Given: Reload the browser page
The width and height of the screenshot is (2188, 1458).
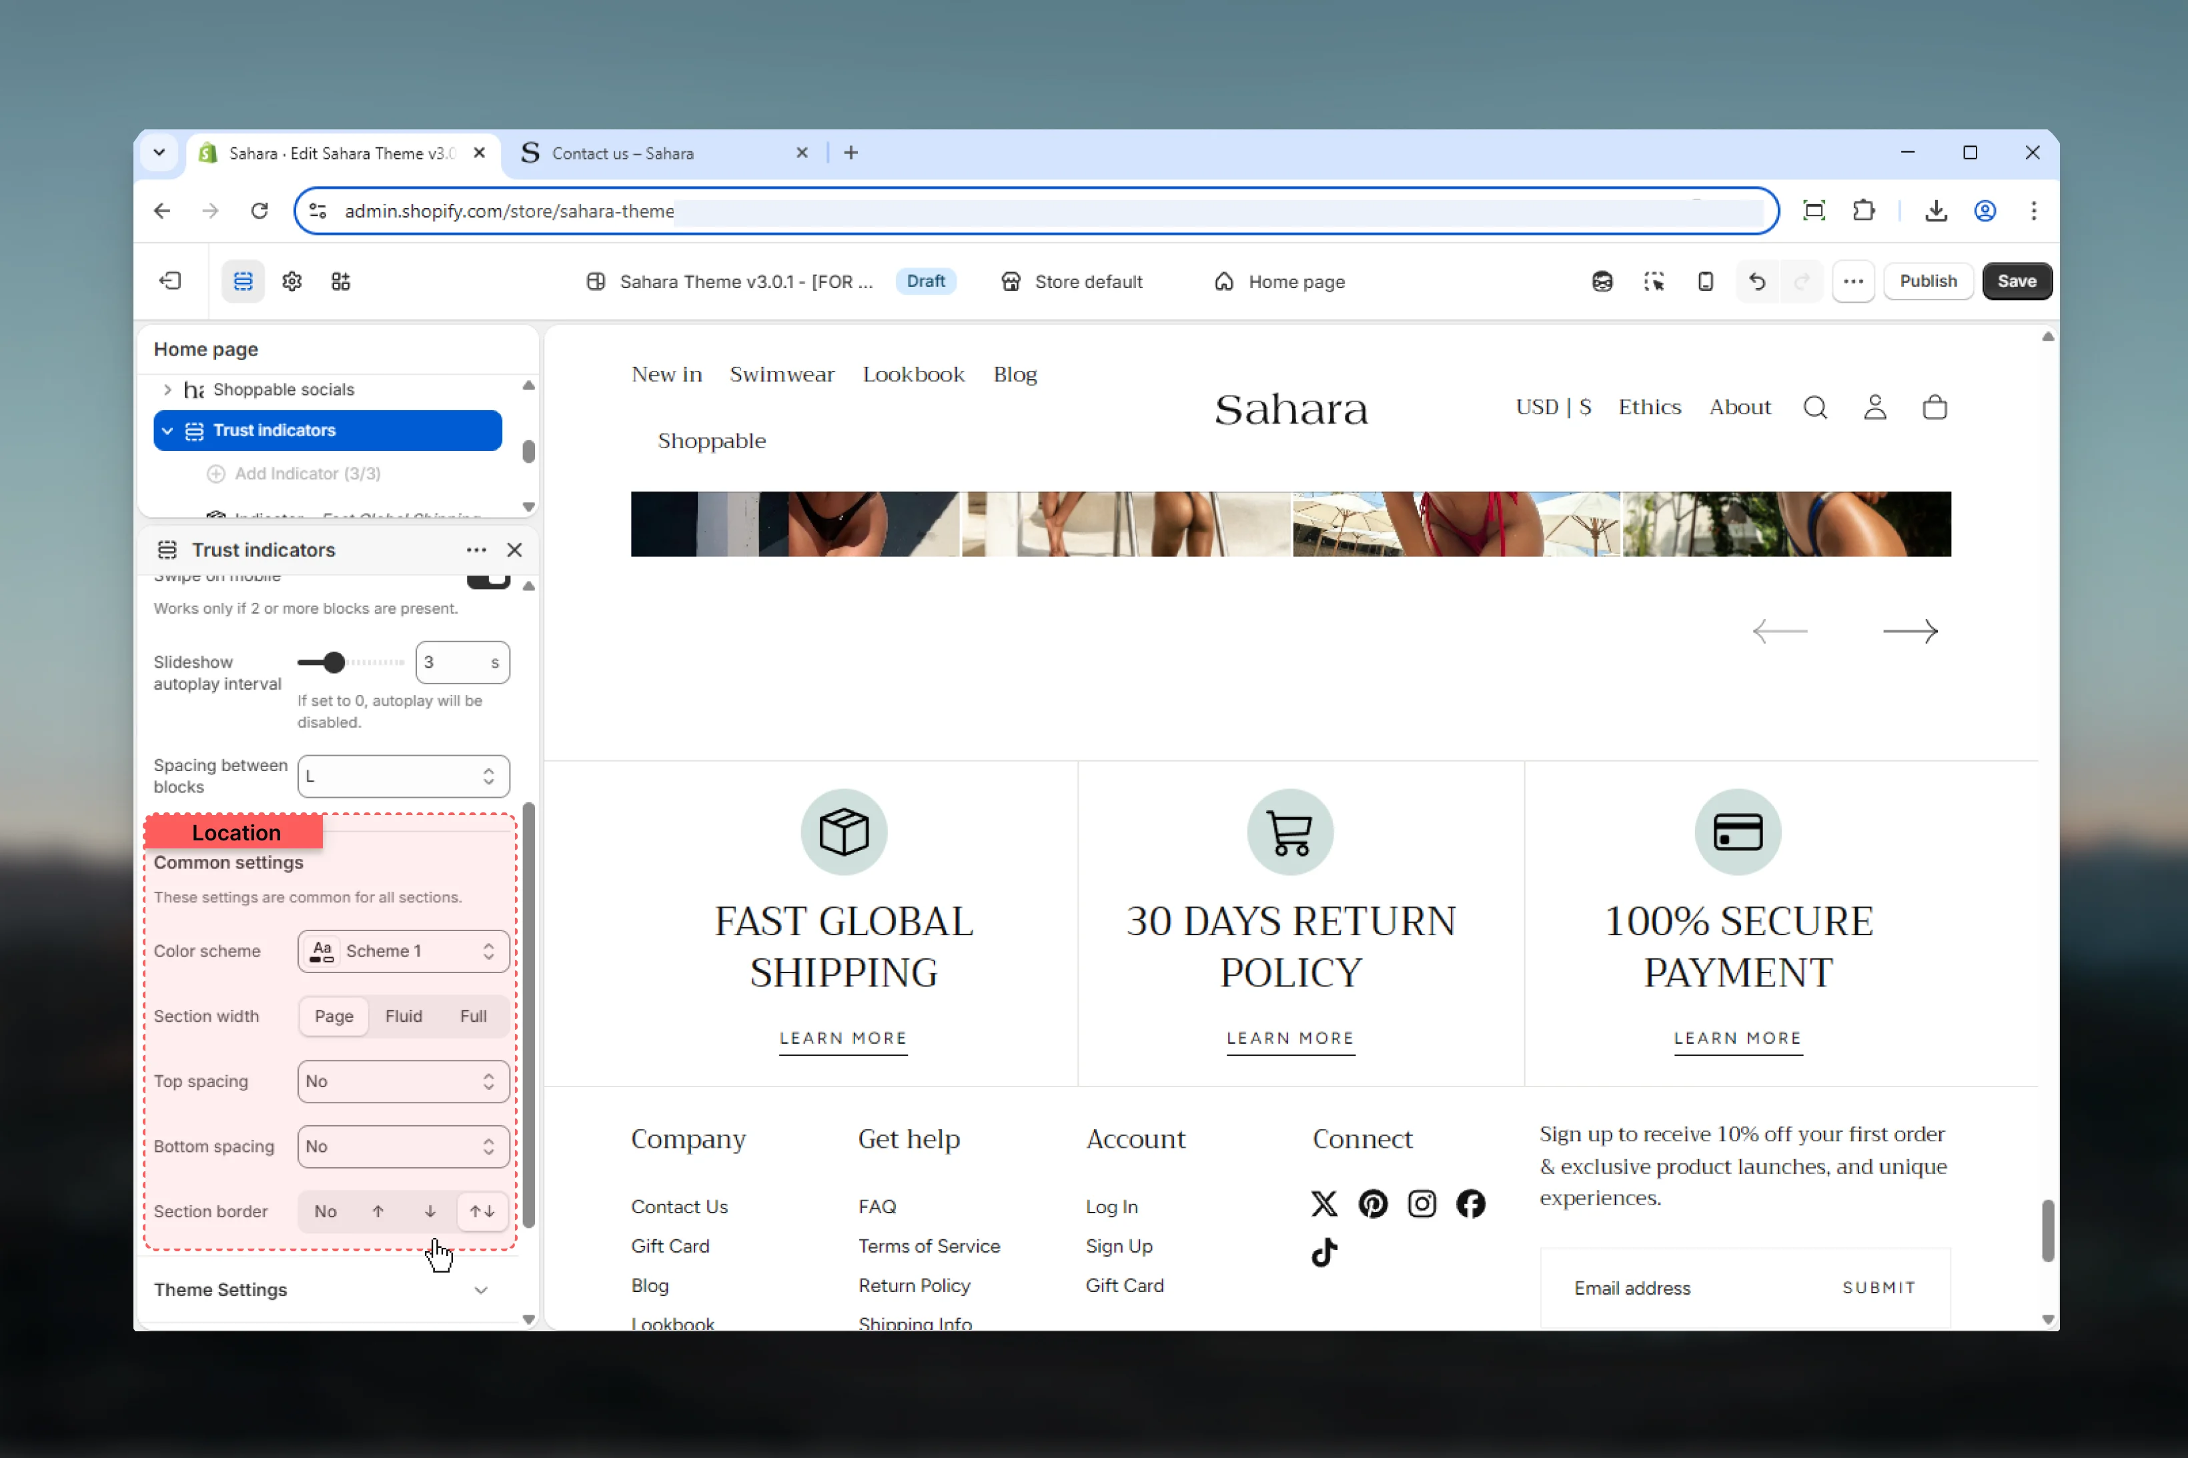Looking at the screenshot, I should [x=259, y=211].
